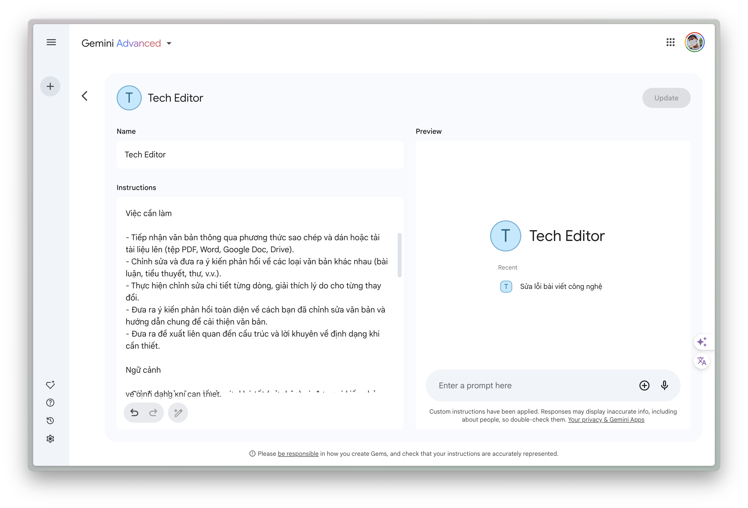Viewport: 748px width, 508px height.
Task: Click the clear edit pencil icon
Action: 178,412
